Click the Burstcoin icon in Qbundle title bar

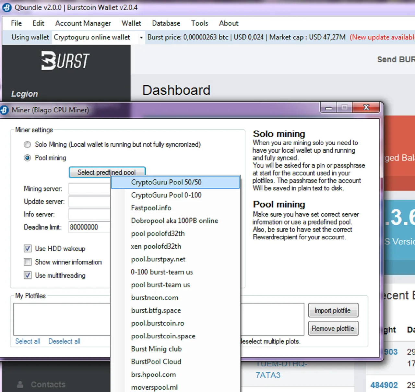click(7, 7)
